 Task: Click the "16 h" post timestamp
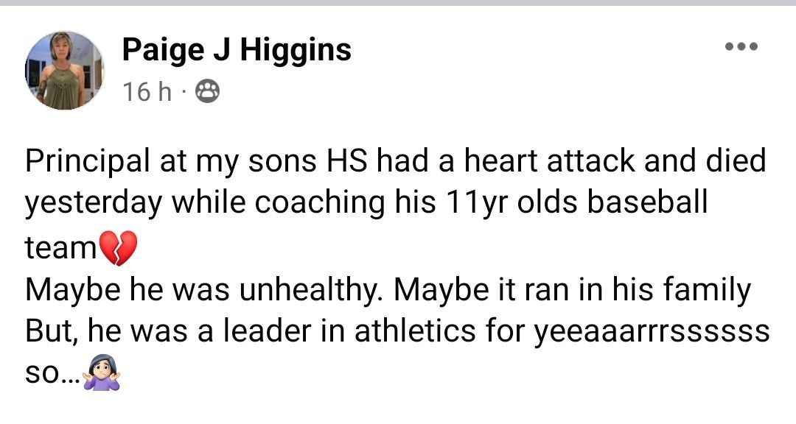(x=147, y=91)
